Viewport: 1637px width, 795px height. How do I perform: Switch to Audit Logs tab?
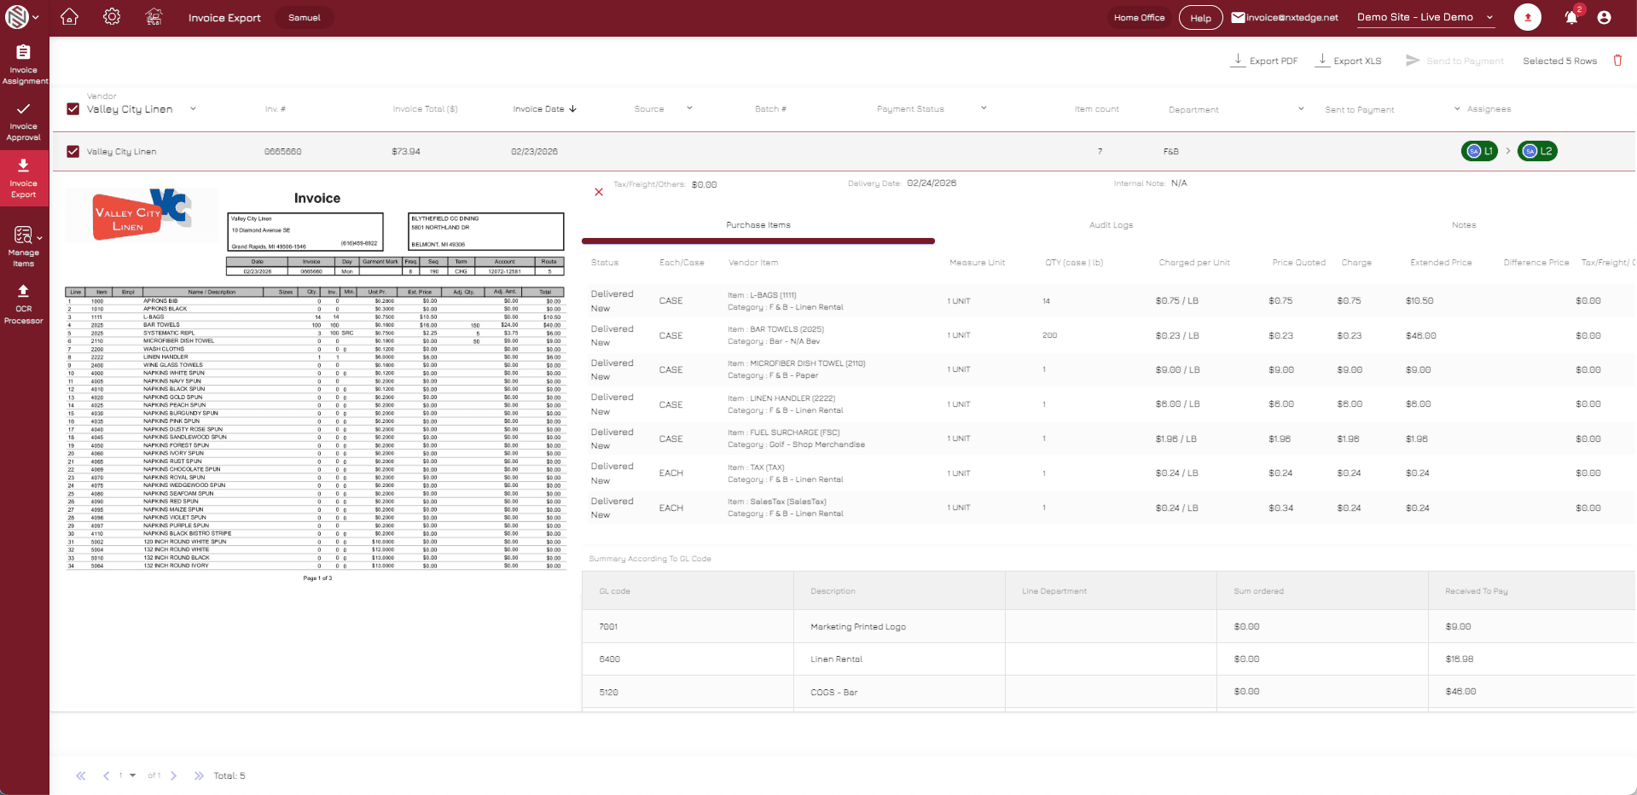[1111, 225]
